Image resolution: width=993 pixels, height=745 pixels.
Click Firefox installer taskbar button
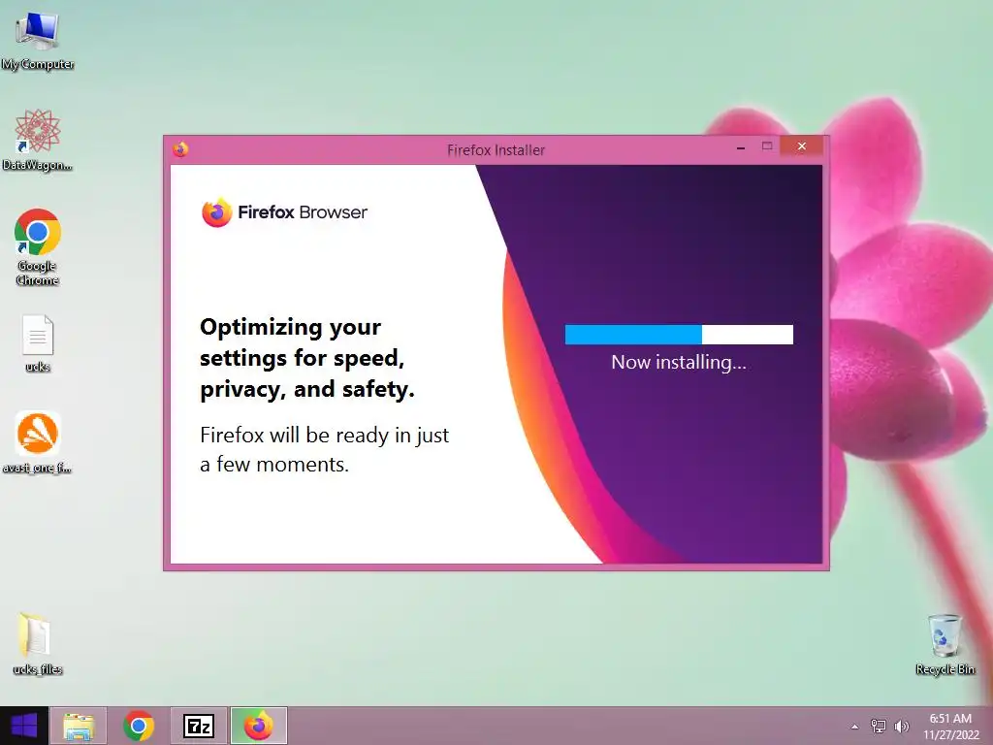258,726
